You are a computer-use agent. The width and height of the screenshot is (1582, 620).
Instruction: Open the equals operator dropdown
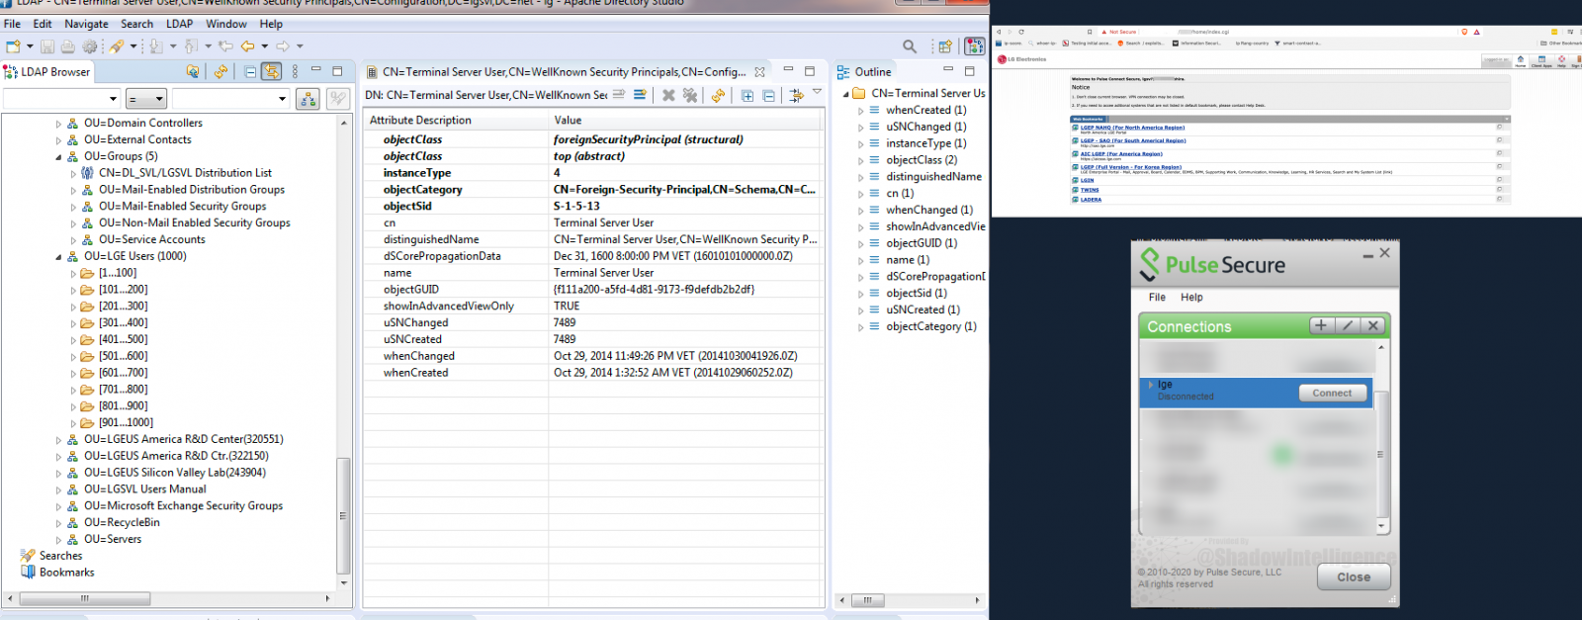pyautogui.click(x=146, y=99)
